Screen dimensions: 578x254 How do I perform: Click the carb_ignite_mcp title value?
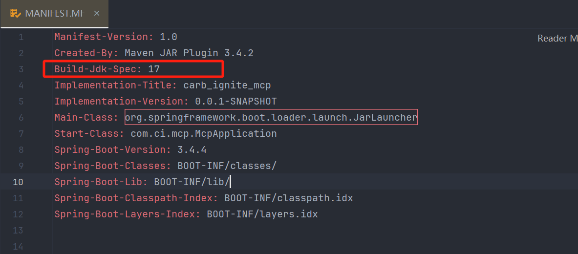[x=227, y=85]
